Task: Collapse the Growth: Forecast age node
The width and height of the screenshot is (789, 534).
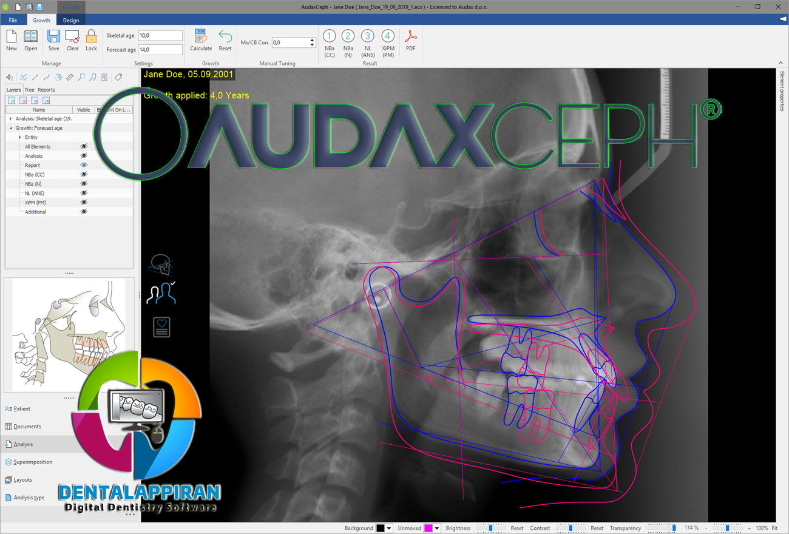Action: coord(11,128)
